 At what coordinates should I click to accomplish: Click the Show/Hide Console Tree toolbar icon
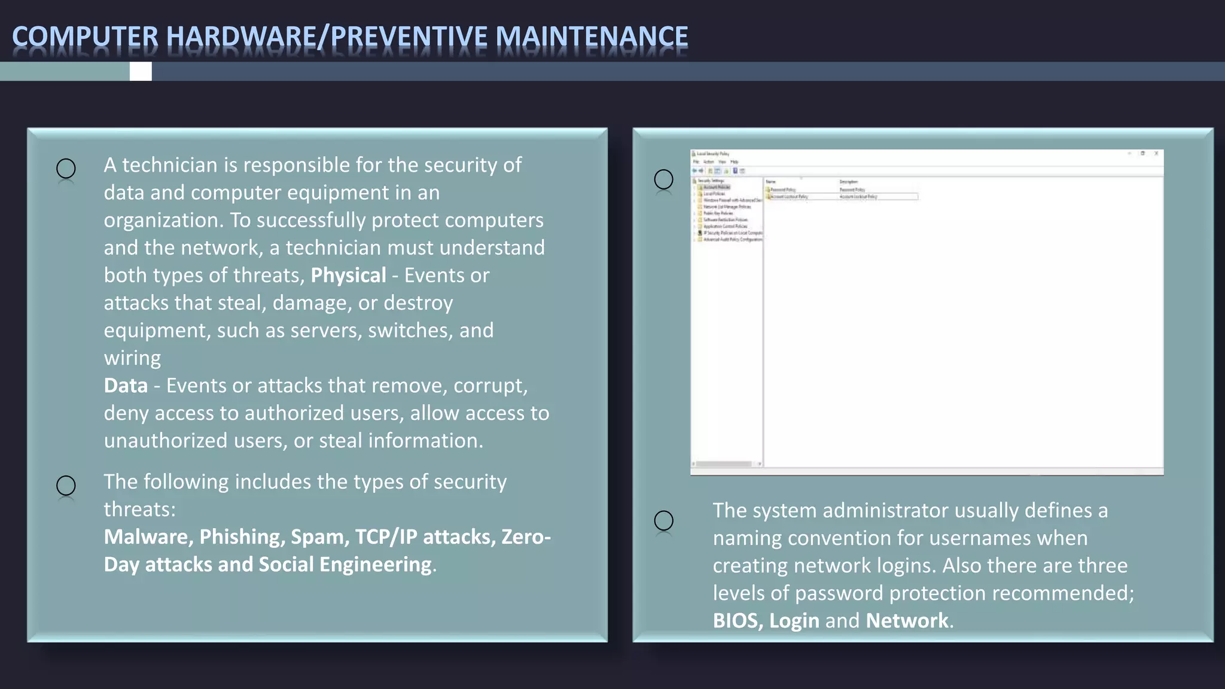pos(718,171)
